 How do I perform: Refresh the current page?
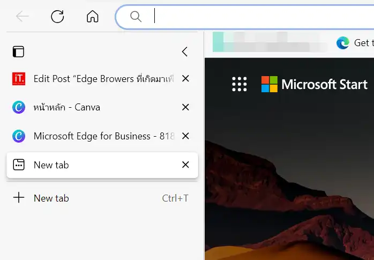pyautogui.click(x=57, y=17)
